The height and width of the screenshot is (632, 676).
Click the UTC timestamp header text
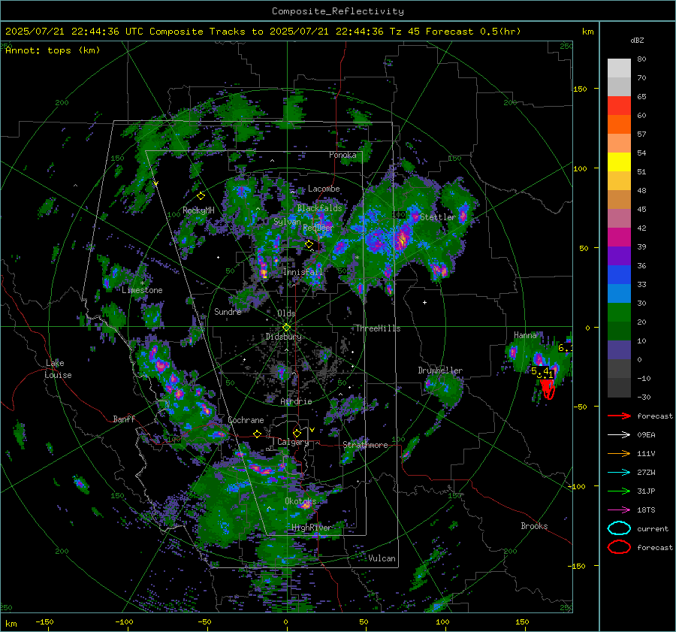click(263, 32)
